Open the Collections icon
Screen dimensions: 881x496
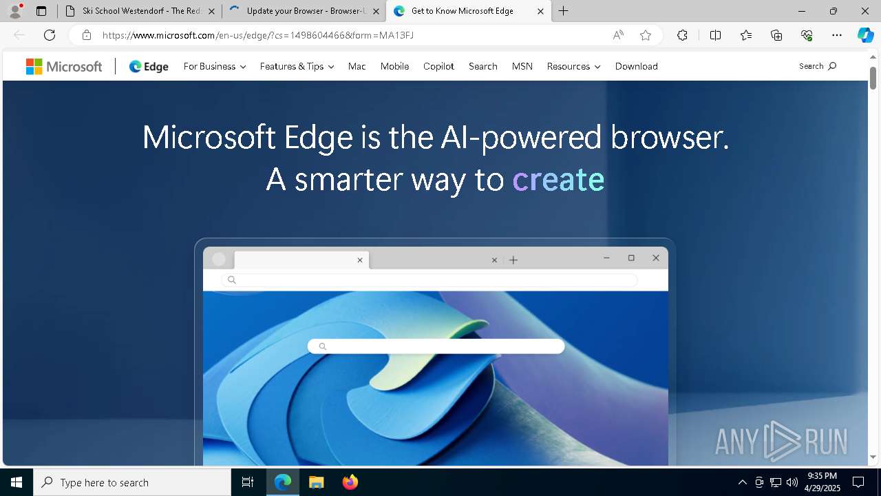click(776, 35)
